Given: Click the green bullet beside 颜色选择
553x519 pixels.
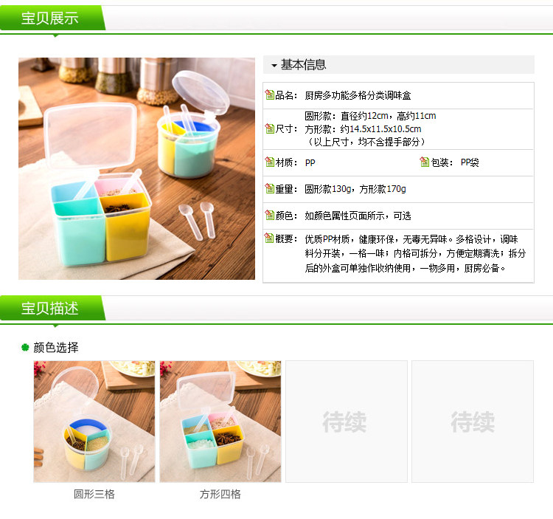Looking at the screenshot, I should [x=25, y=348].
